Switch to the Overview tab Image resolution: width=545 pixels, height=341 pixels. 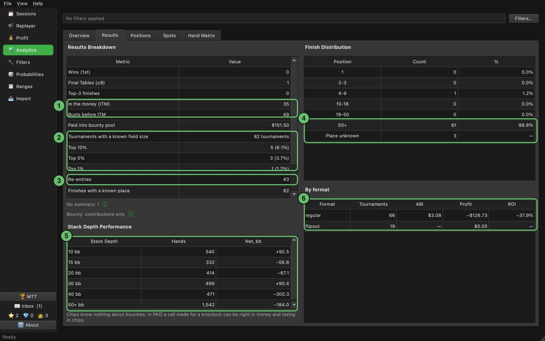coord(79,36)
